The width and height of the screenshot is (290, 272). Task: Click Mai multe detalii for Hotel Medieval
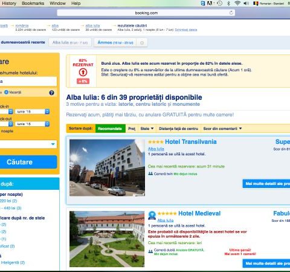point(266,264)
